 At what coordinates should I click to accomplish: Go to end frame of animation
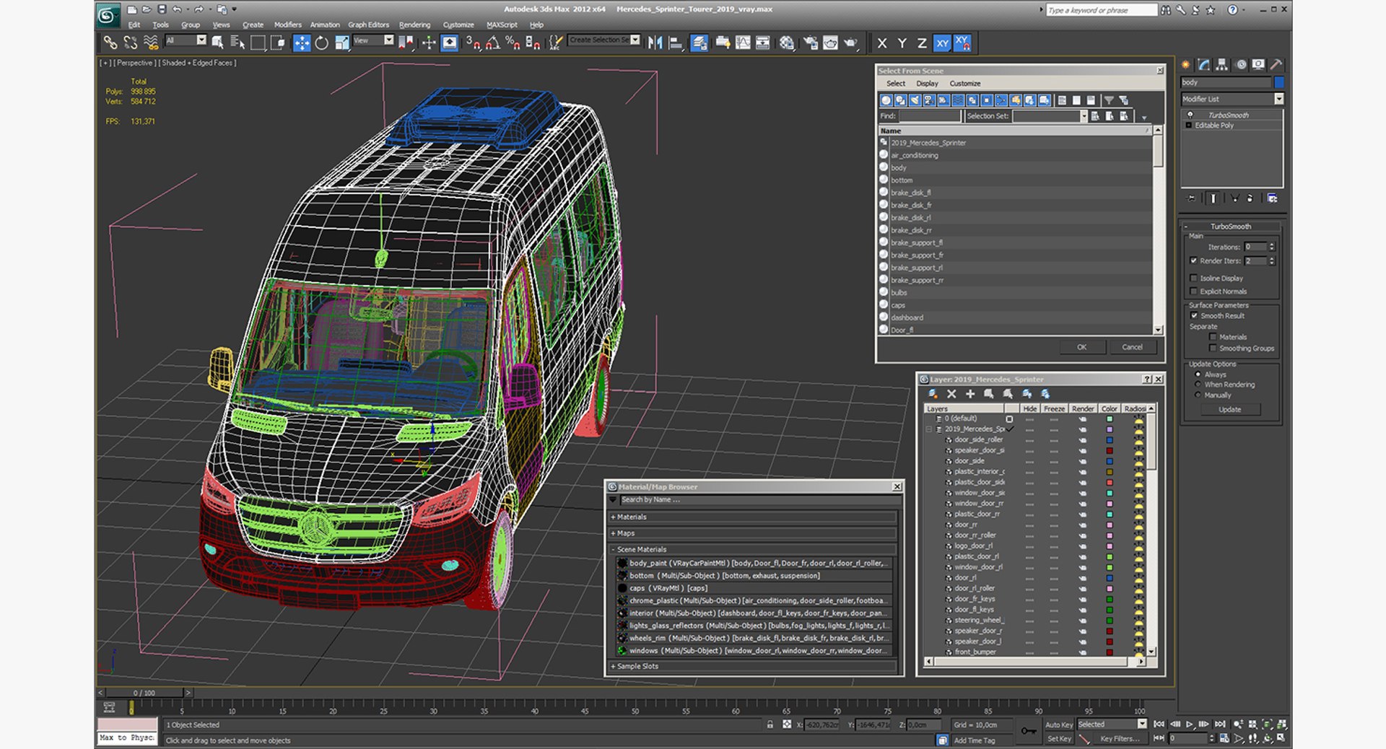pos(1219,724)
